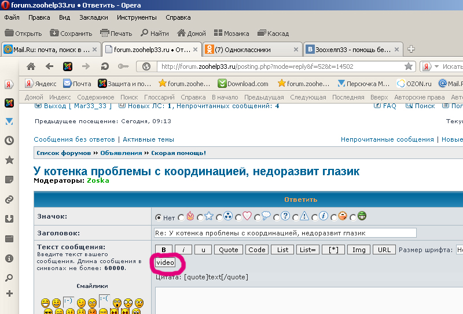Click the video BBCode button
The height and width of the screenshot is (314, 463).
coord(166,263)
